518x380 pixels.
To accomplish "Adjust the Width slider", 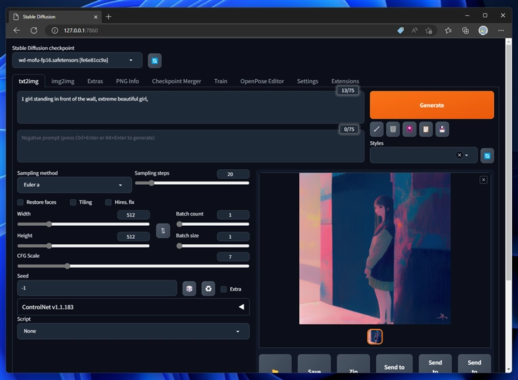I will click(x=83, y=224).
